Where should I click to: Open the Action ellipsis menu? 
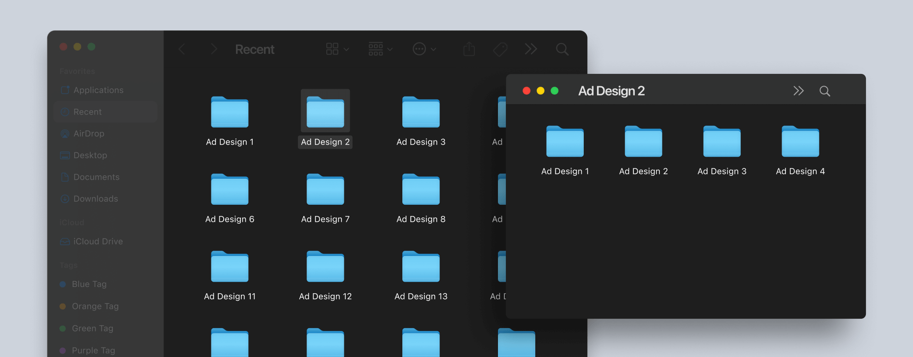click(x=419, y=49)
